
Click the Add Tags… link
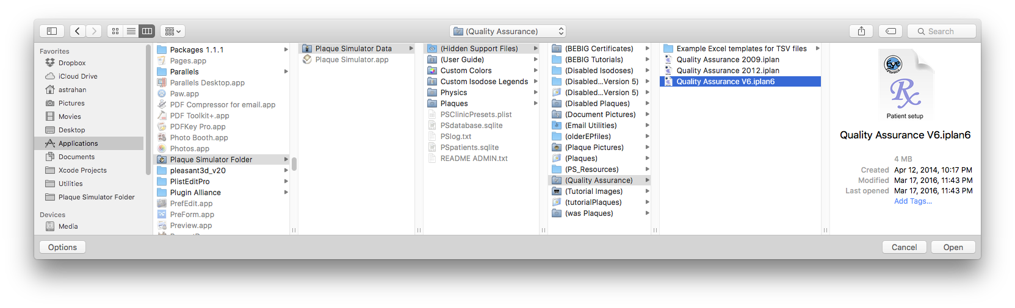912,201
